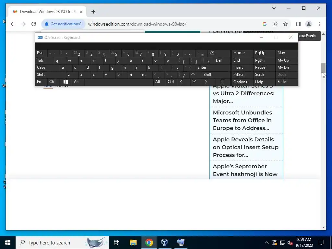Viewport: 332px width, 249px height.
Task: Toggle the right Shift key
Action: [x=216, y=75]
